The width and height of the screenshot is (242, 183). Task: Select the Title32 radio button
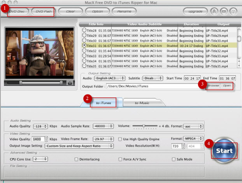coord(84,51)
